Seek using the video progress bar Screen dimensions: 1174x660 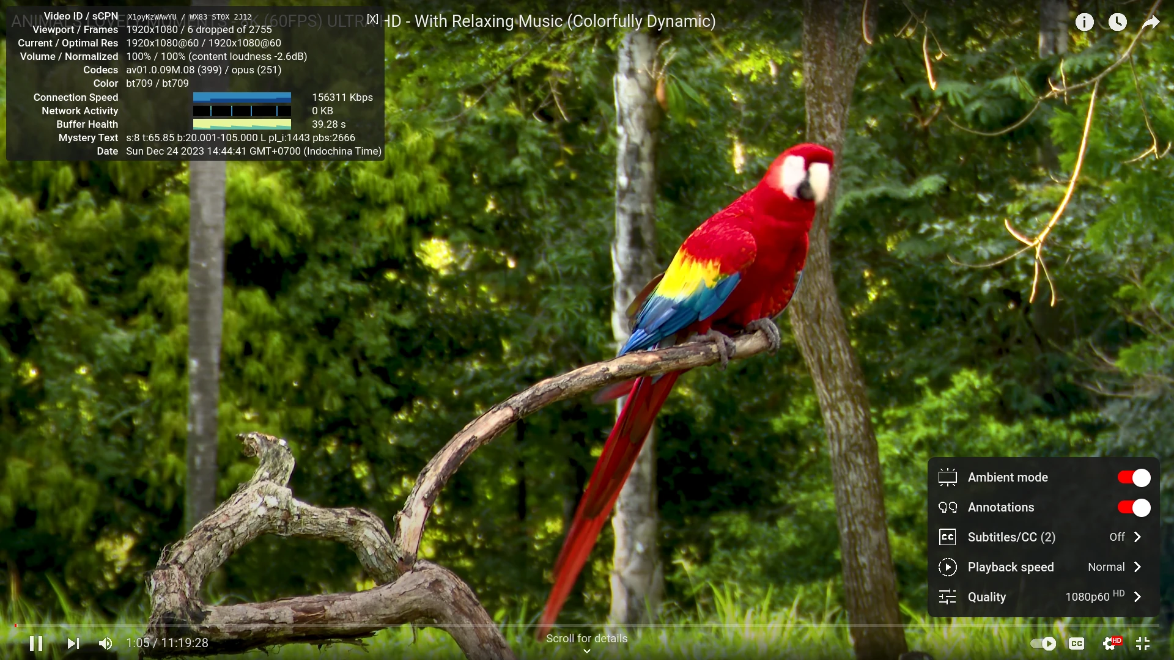point(587,625)
